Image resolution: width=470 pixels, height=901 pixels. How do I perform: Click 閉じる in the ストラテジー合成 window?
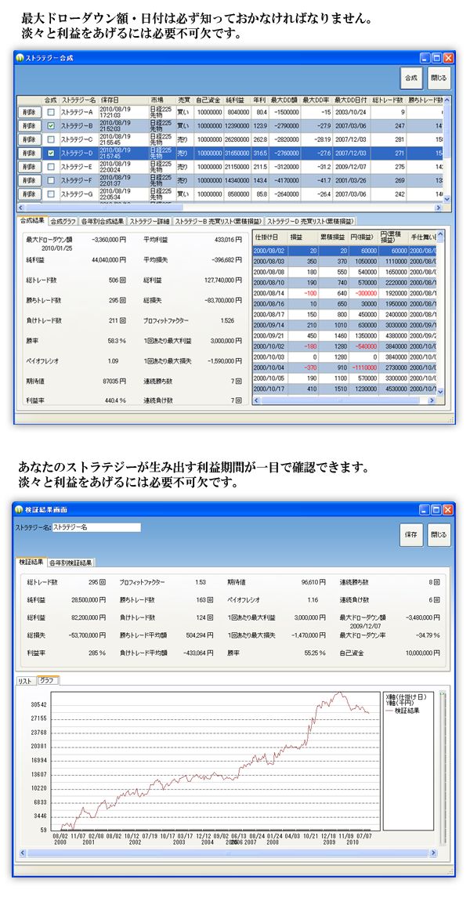pyautogui.click(x=439, y=78)
